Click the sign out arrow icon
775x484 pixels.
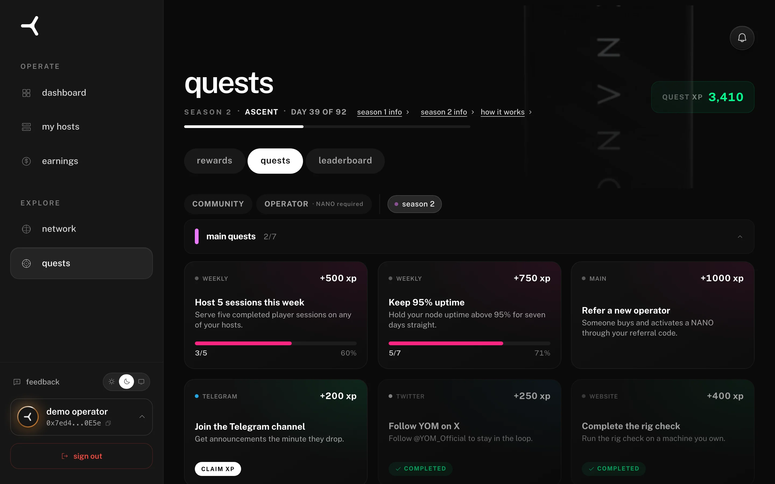point(65,456)
